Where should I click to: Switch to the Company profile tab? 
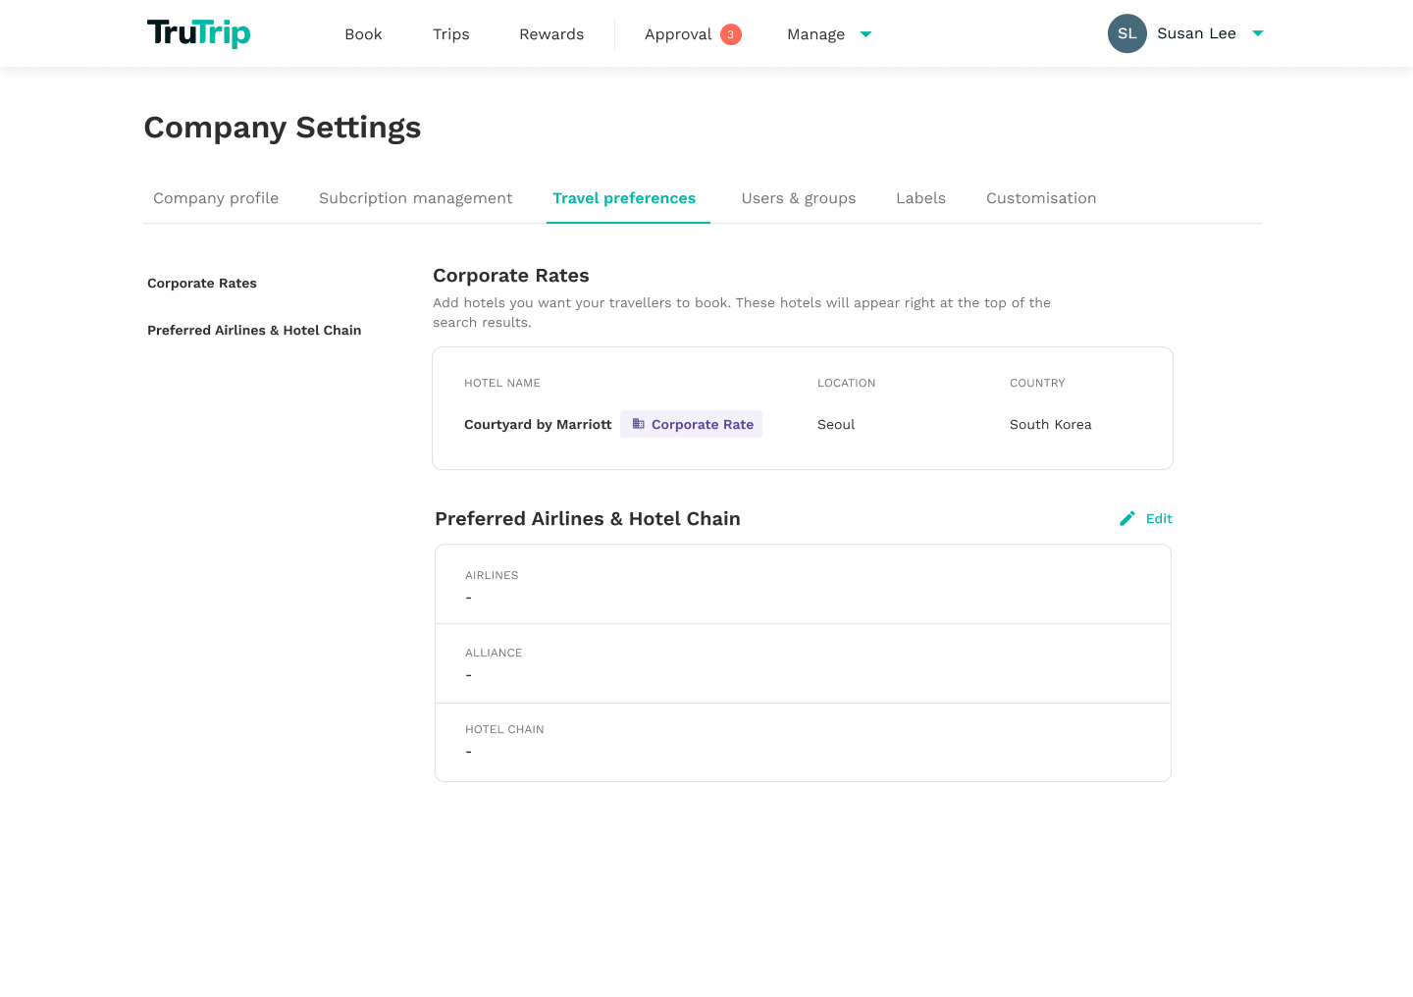216,198
